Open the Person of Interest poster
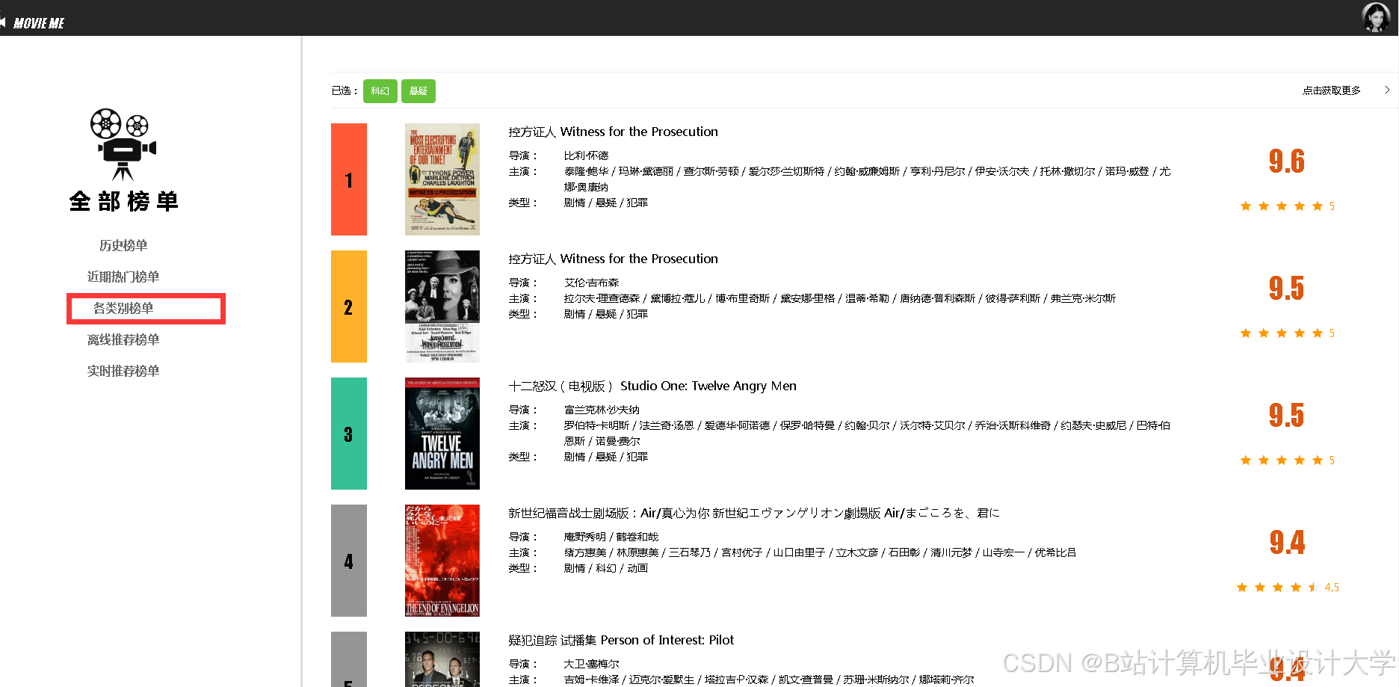This screenshot has width=1399, height=687. (x=442, y=659)
